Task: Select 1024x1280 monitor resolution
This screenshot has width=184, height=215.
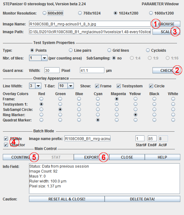Action: 115,13
